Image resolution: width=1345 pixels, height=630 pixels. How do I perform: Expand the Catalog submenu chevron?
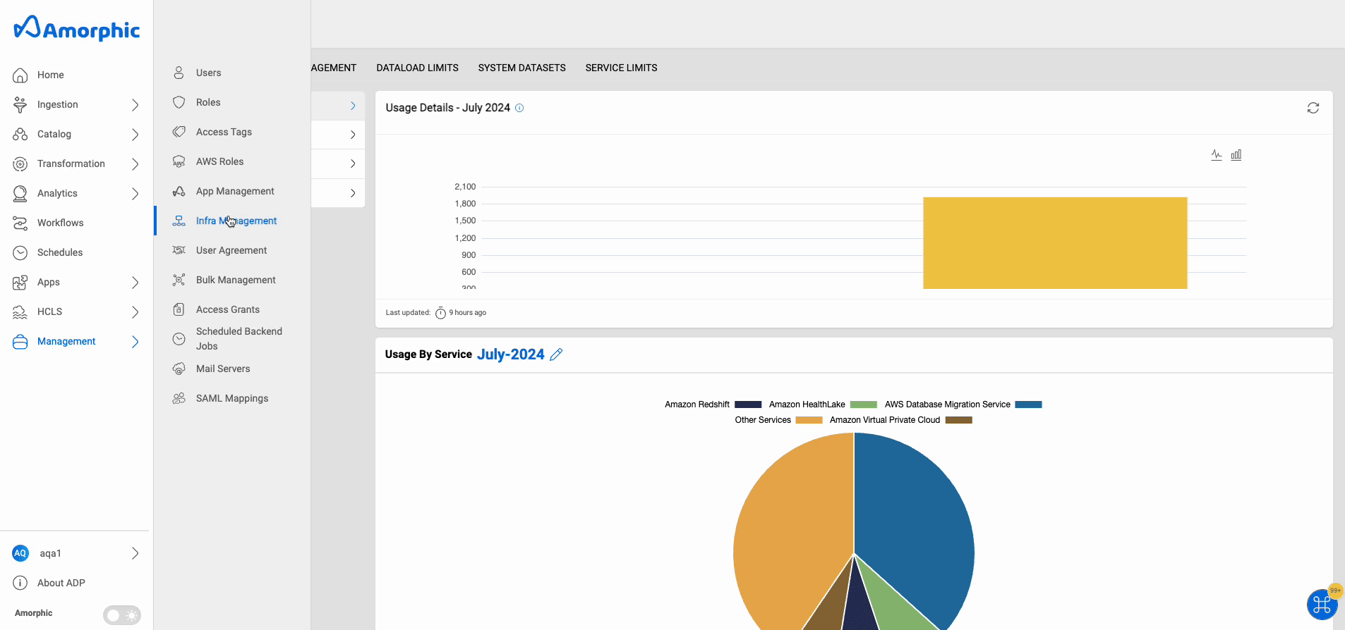[135, 135]
